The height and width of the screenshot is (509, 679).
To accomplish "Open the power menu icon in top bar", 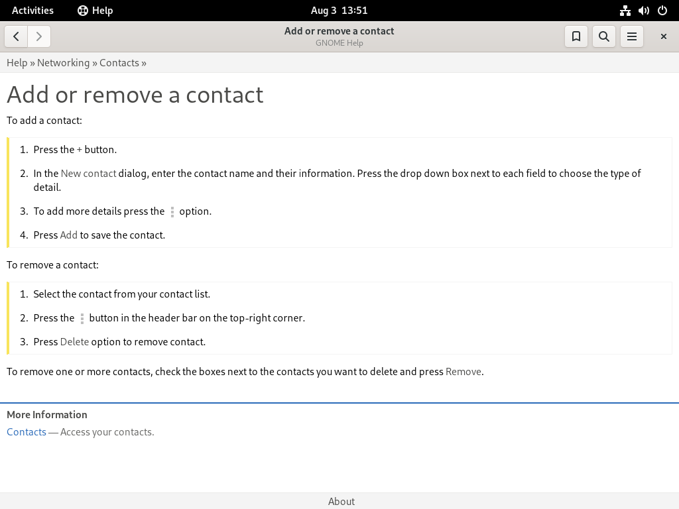I will coord(662,11).
